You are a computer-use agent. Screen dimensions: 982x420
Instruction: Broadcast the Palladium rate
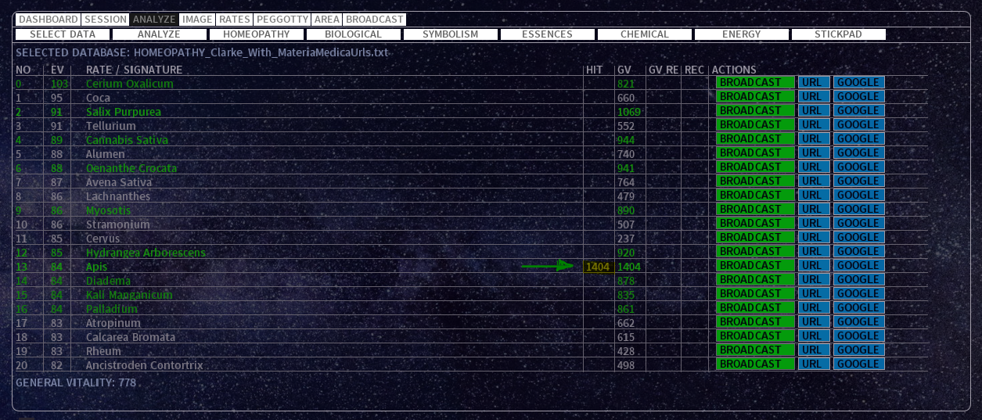tap(754, 308)
